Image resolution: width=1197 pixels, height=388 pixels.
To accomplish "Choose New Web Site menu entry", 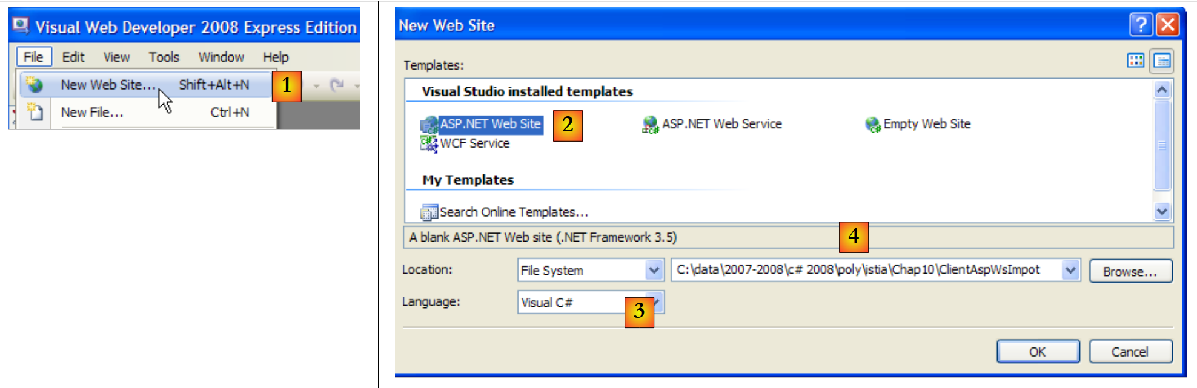I will [108, 85].
